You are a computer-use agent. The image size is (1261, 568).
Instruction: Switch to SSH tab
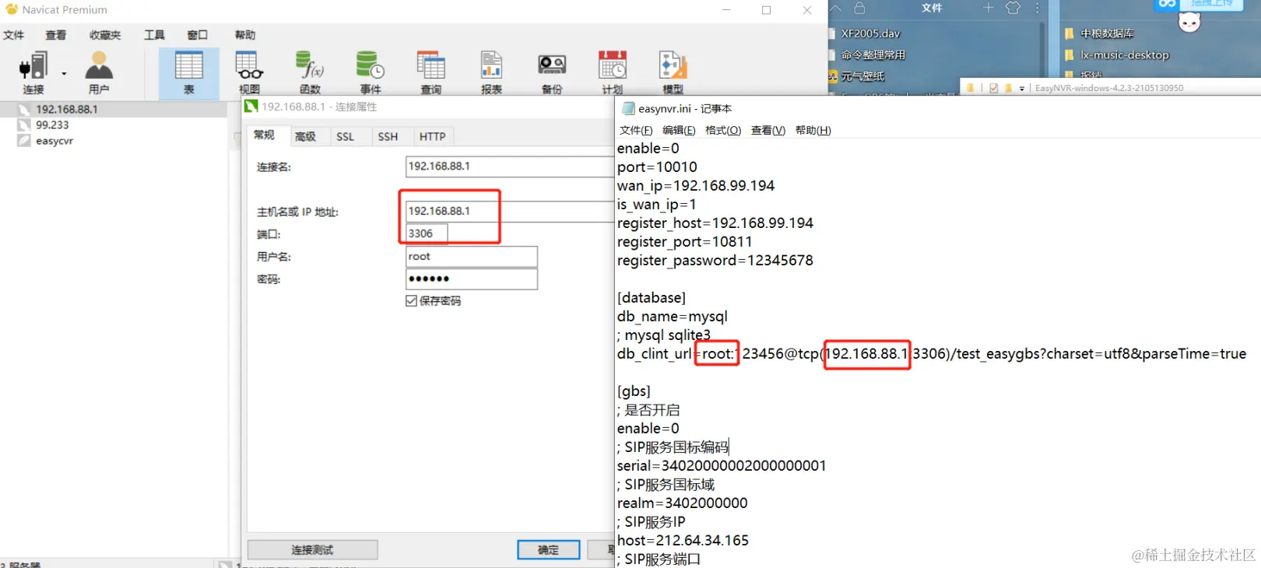point(388,136)
